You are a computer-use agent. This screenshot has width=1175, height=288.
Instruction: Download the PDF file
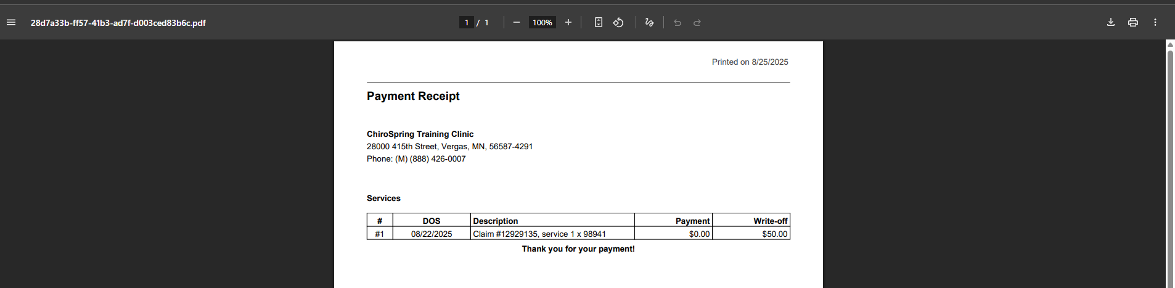[1111, 23]
